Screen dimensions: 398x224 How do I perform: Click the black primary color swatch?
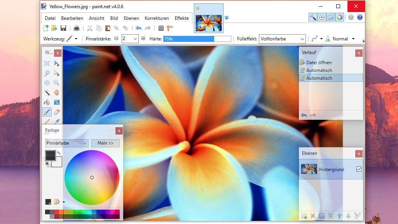point(51,156)
